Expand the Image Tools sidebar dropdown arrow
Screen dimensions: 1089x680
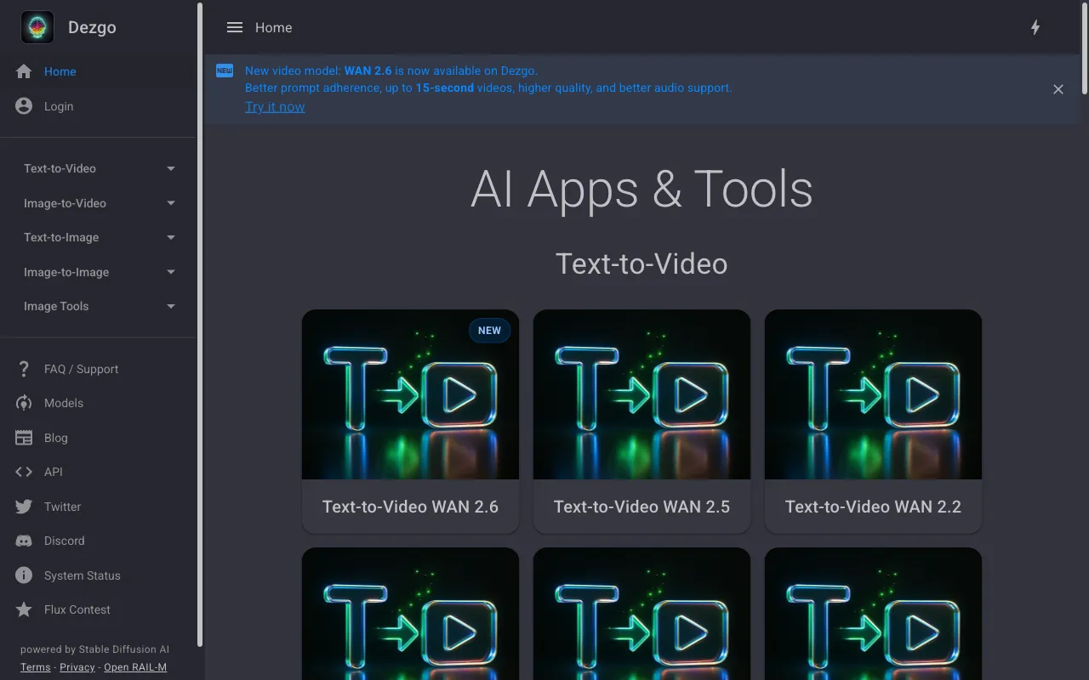tap(171, 306)
